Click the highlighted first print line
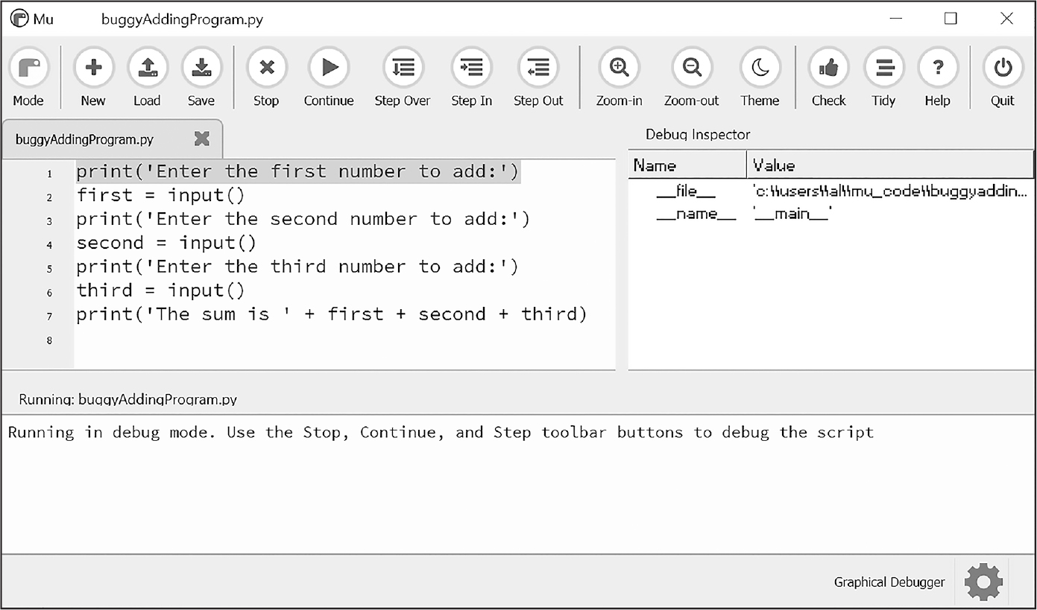Viewport: 1037px width, 610px height. click(x=297, y=171)
